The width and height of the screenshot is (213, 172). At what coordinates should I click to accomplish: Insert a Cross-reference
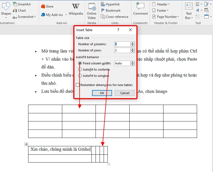coord(114,17)
